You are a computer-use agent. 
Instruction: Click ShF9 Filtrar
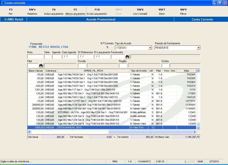pos(183,12)
